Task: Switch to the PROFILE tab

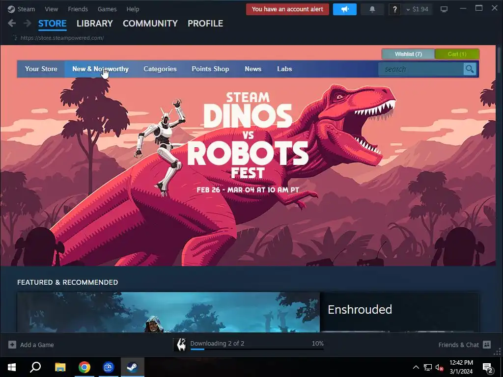Action: [x=205, y=24]
